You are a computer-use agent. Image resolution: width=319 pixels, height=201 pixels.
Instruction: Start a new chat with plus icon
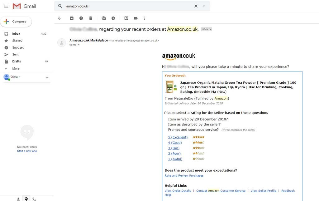(47, 77)
